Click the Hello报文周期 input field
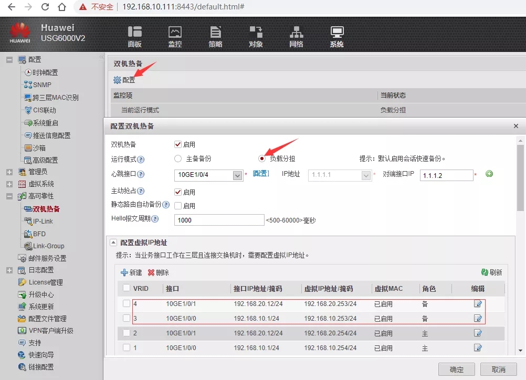526x380 pixels. pos(219,220)
